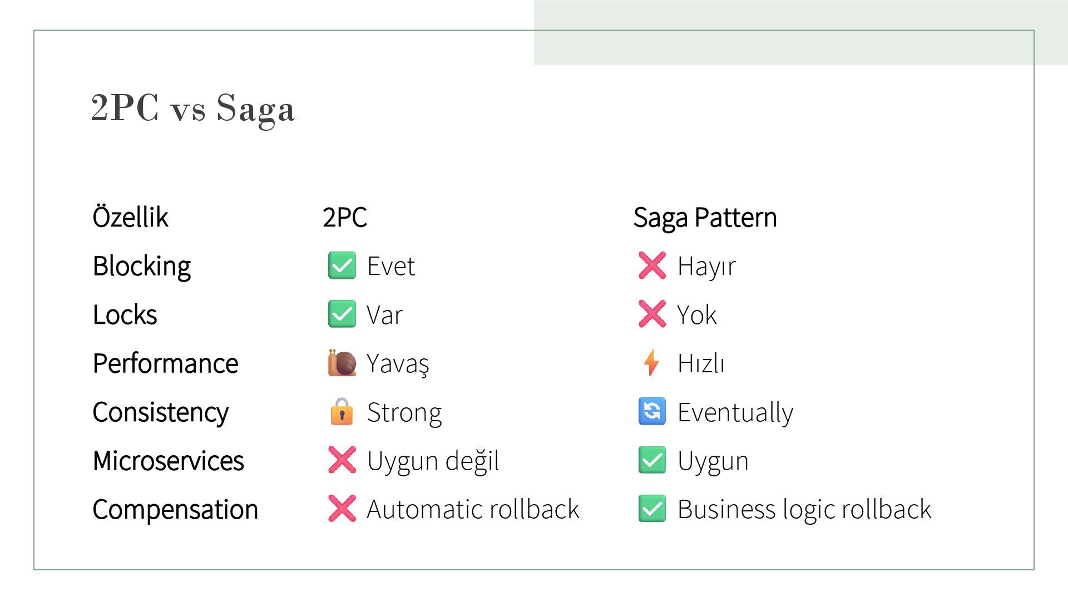
Task: Click the blue sync arrows icon beside Eventually
Action: [652, 412]
